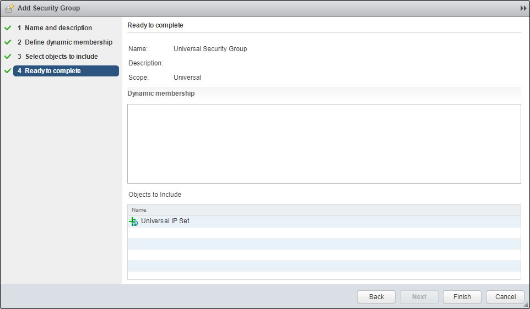Click the resize grip in dialog corner
The height and width of the screenshot is (309, 530).
[x=525, y=304]
